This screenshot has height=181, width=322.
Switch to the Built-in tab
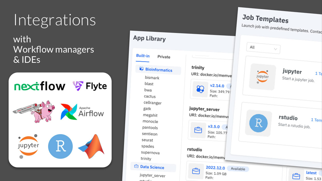point(143,56)
